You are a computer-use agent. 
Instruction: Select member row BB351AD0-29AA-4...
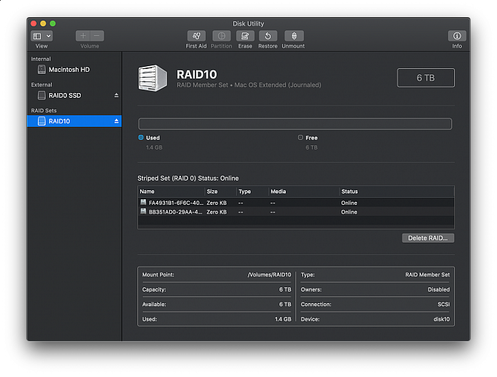(296, 212)
